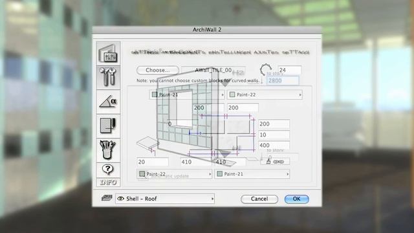Open the paint brushes bucket page

coord(108,150)
